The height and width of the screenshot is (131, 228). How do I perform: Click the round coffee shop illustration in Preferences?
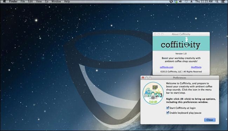(x=153, y=93)
